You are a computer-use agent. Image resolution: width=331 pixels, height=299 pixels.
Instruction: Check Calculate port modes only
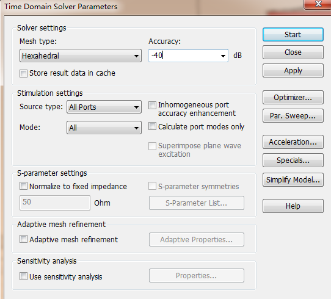tap(152, 126)
